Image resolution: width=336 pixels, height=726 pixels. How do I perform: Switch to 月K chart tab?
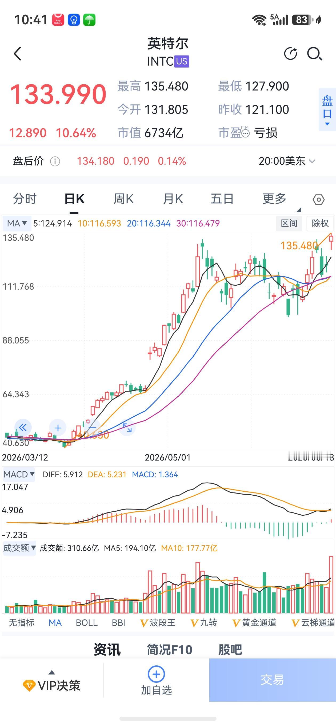173,199
